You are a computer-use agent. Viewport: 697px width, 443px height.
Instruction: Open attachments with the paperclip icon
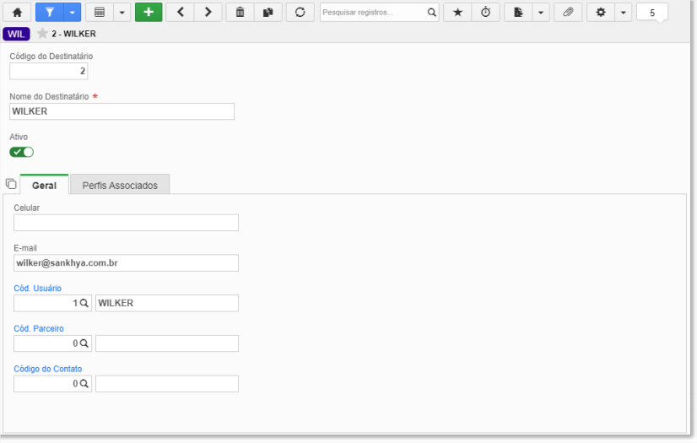tap(568, 13)
